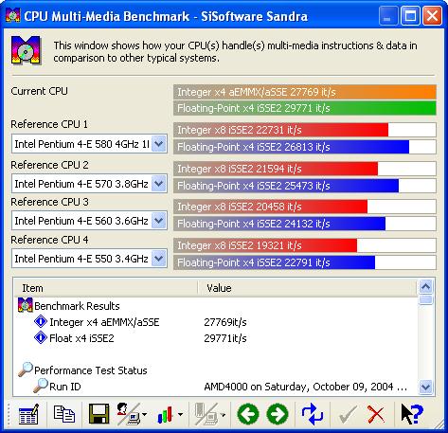Click the green forward arrow button
The image size is (448, 433).
(x=278, y=414)
